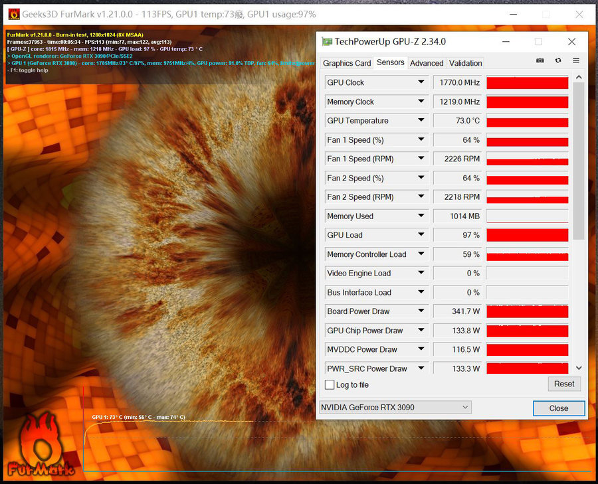Click the sensors list vertical scrollbar

[578, 159]
